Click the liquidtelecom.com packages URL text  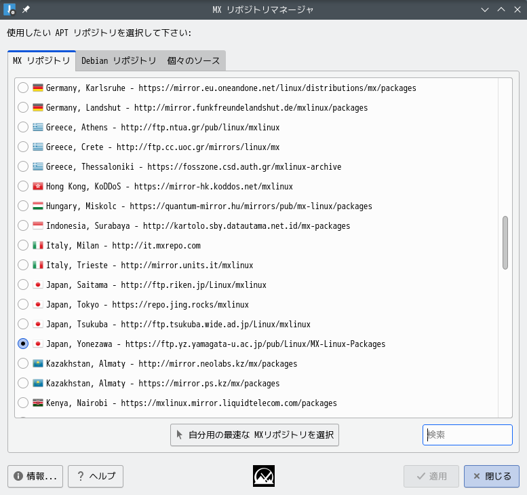[229, 403]
